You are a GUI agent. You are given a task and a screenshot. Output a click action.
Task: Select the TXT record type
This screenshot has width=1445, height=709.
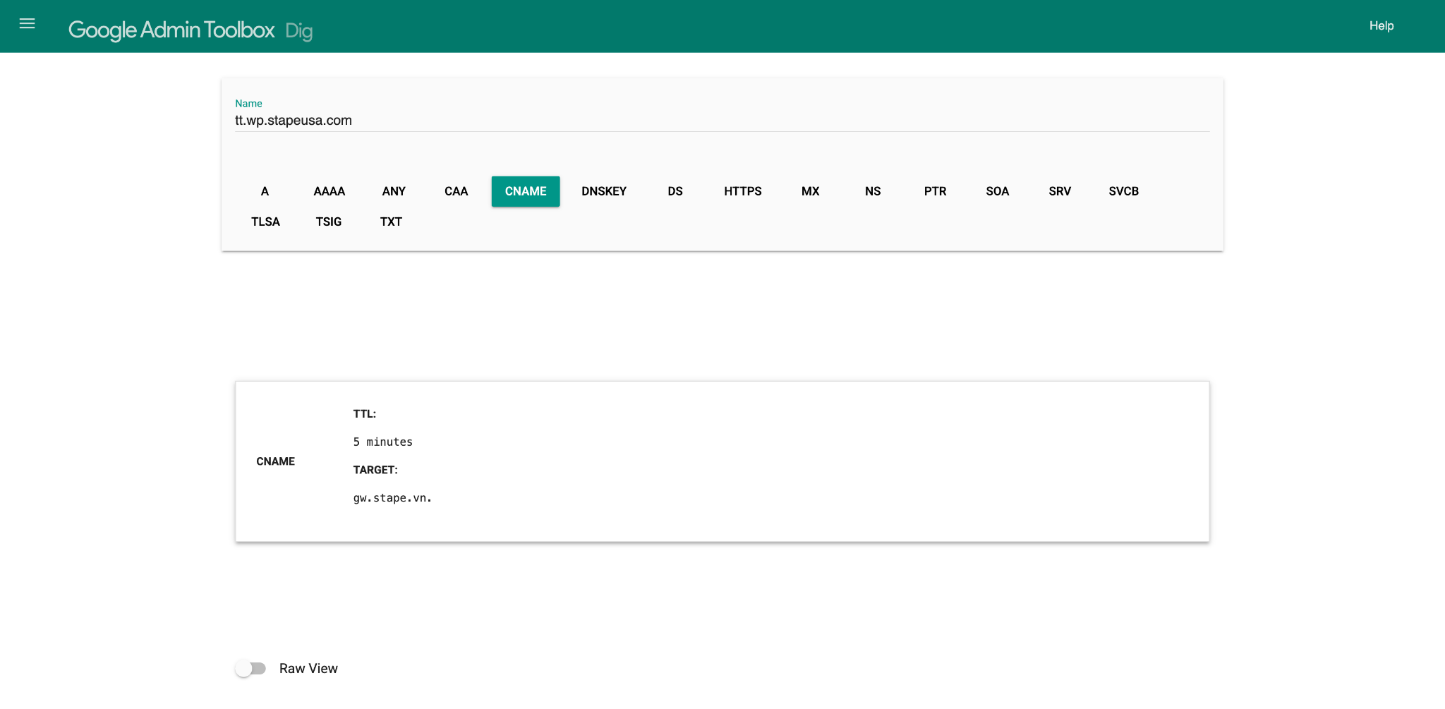pos(391,222)
